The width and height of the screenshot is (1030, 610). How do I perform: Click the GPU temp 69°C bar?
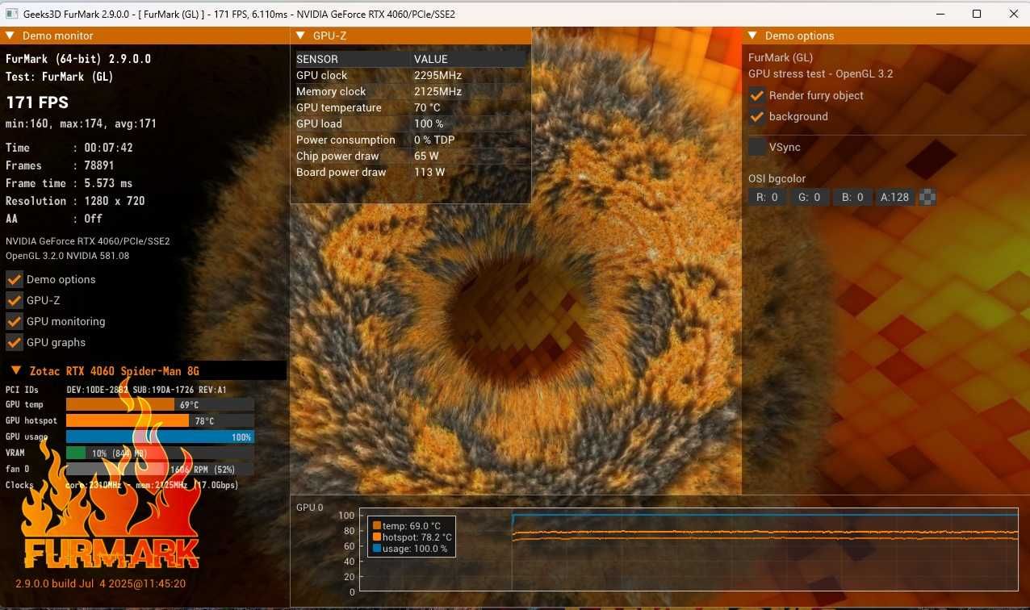pos(160,404)
